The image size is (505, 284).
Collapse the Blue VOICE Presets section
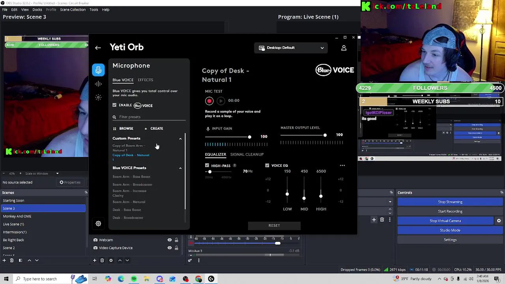tap(180, 168)
